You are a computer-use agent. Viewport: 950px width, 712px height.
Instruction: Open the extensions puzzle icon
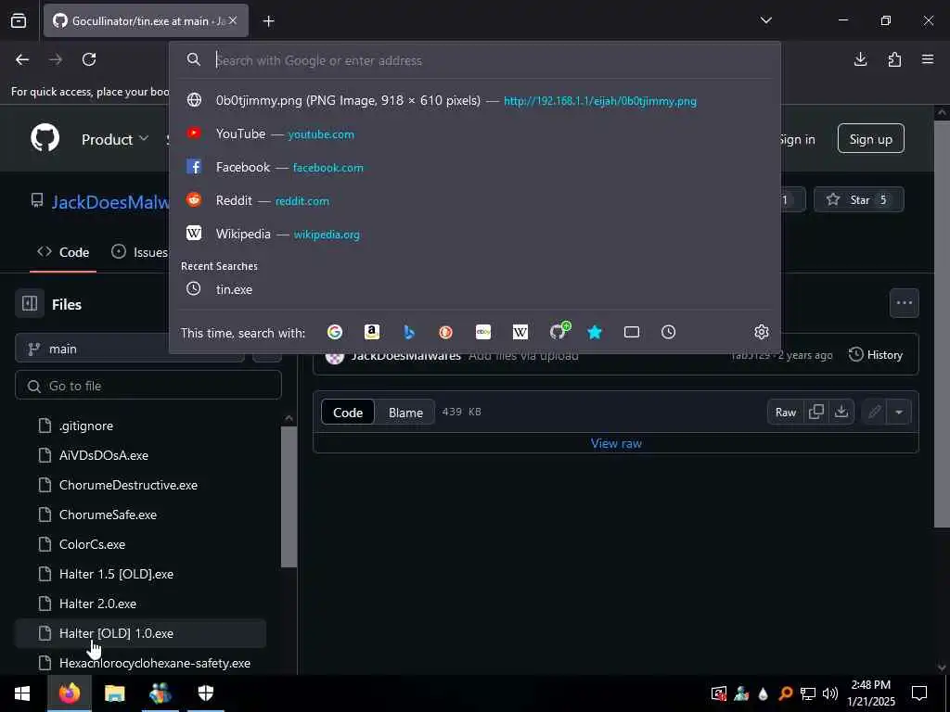click(894, 59)
